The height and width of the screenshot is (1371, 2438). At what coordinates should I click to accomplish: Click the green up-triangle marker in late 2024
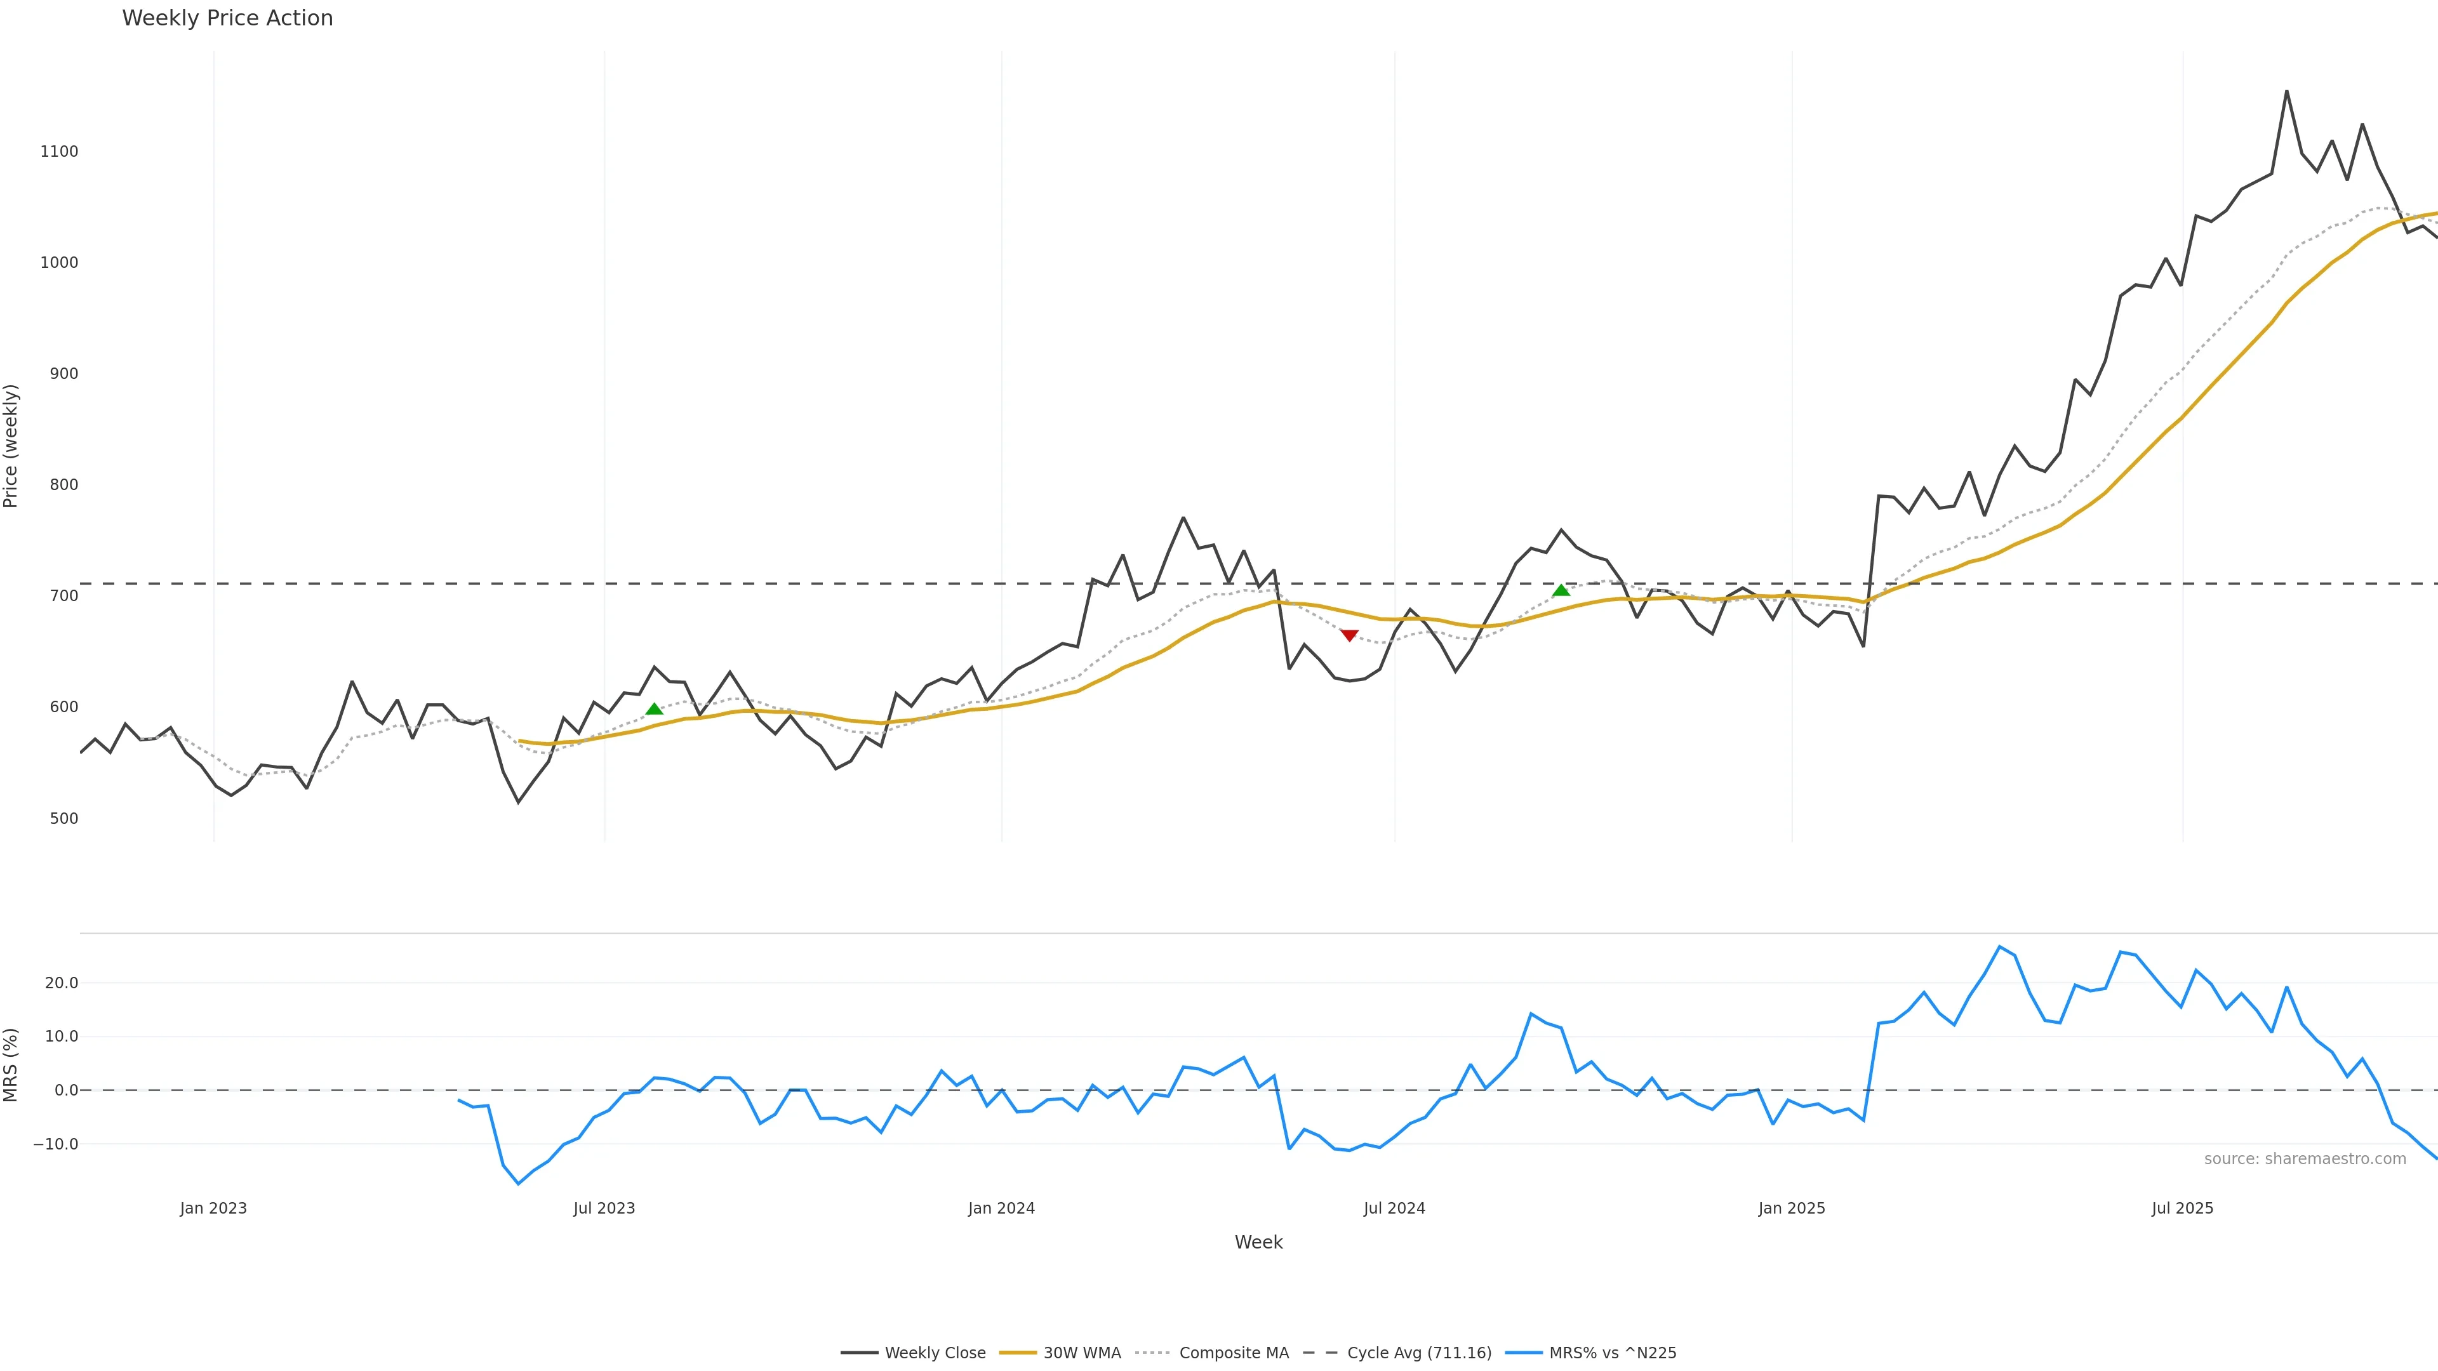pyautogui.click(x=1562, y=590)
